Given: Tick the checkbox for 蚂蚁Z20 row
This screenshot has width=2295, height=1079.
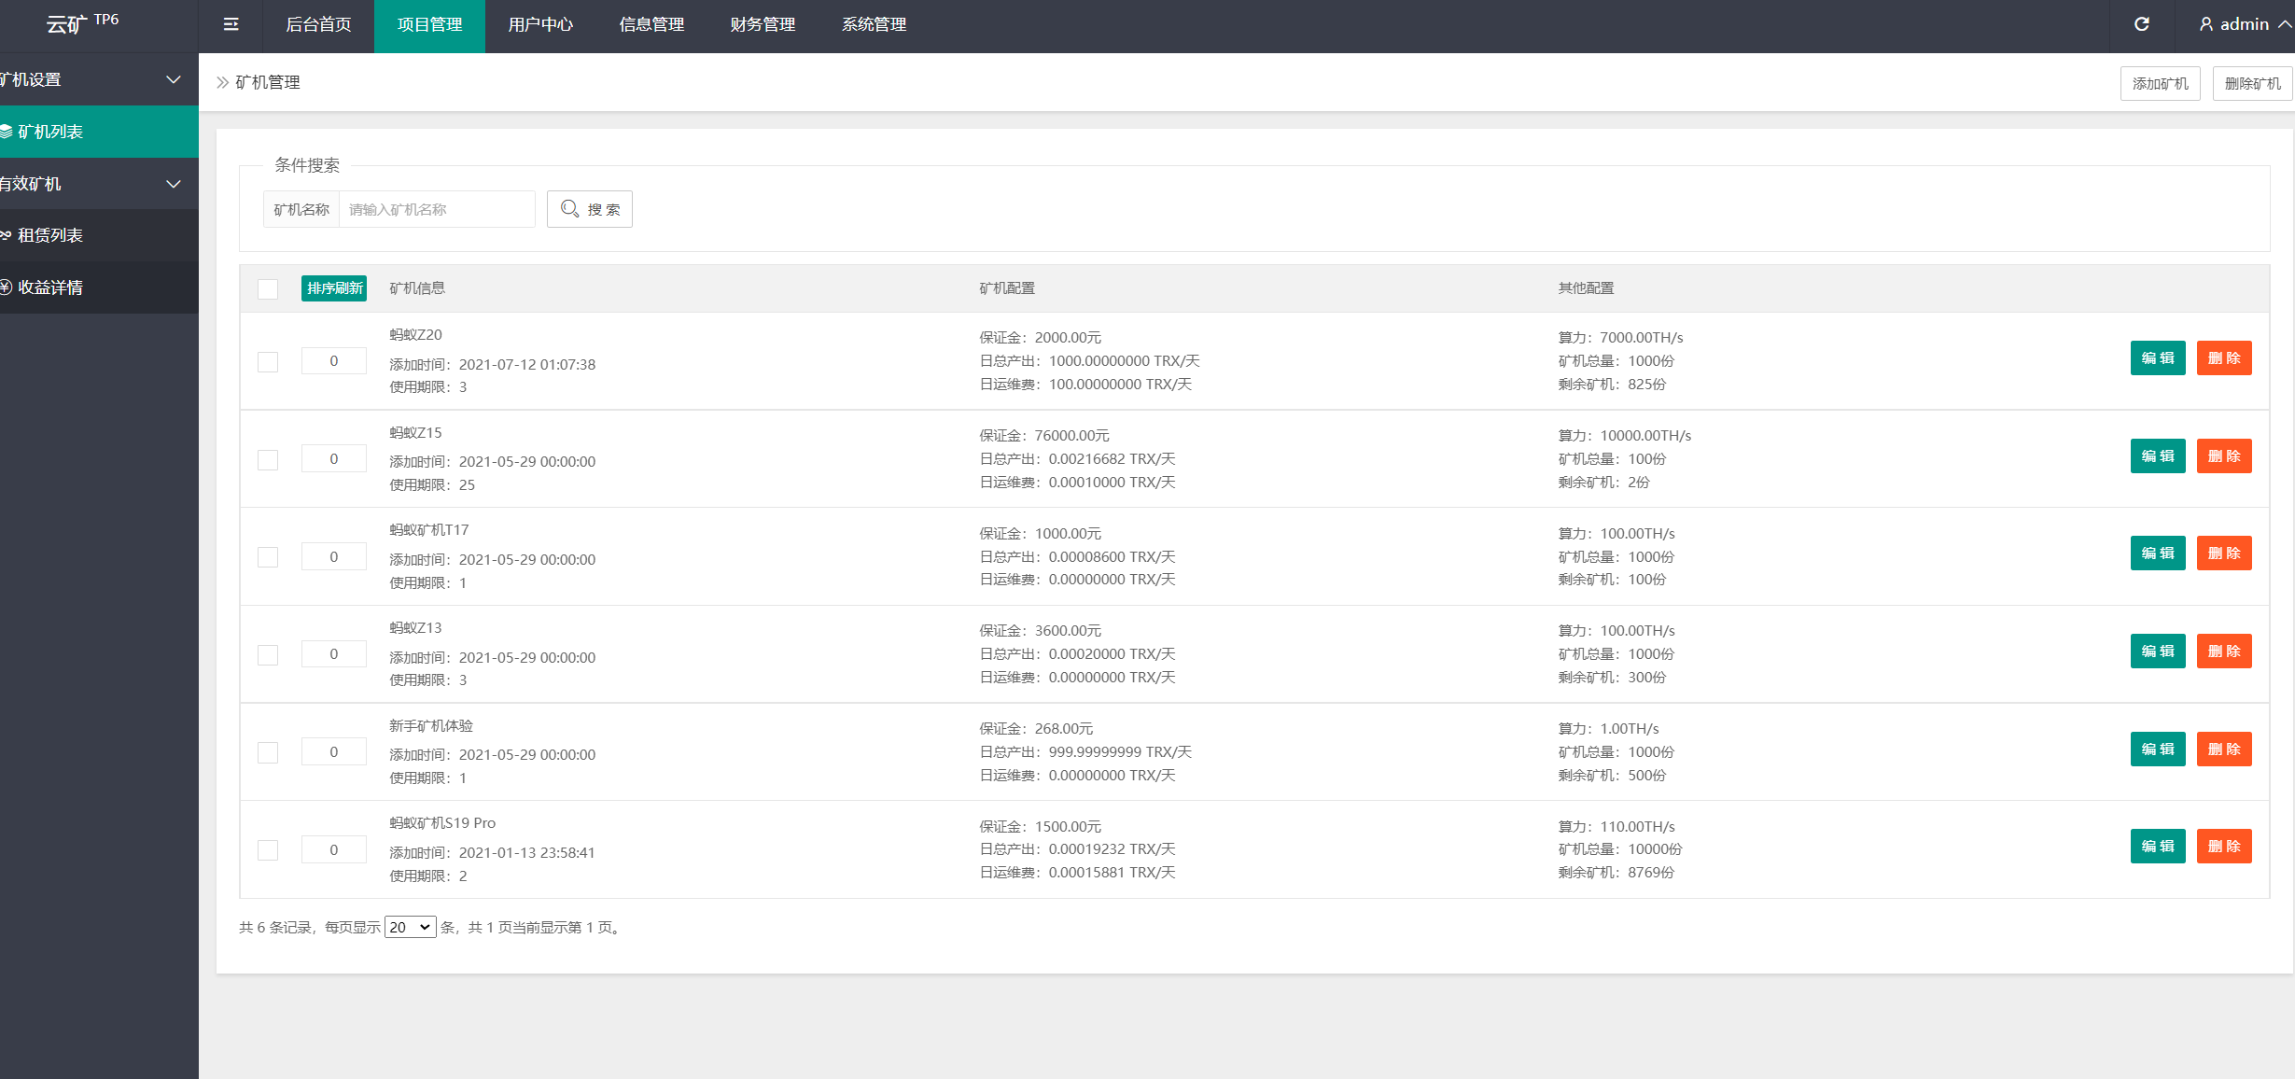Looking at the screenshot, I should point(268,362).
